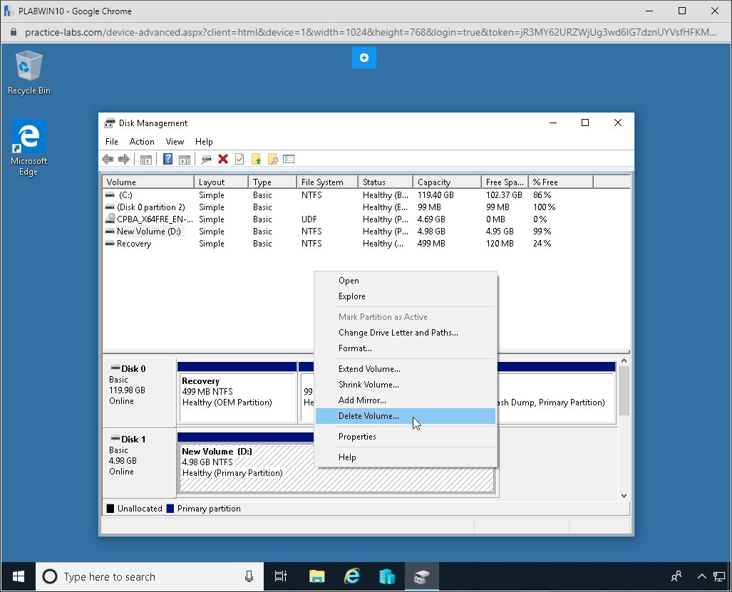Sort by the % Free column header
732x592 pixels.
(x=561, y=182)
